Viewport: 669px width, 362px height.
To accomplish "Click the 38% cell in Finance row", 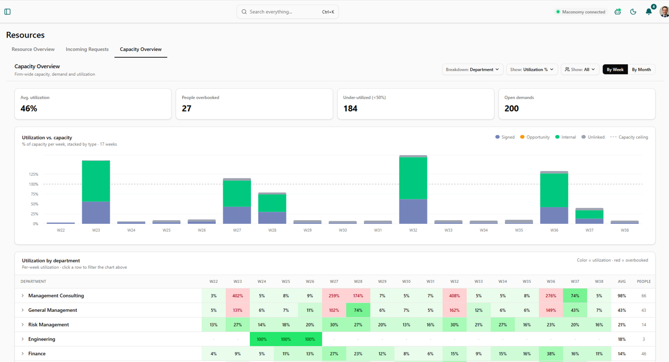I will (551, 354).
